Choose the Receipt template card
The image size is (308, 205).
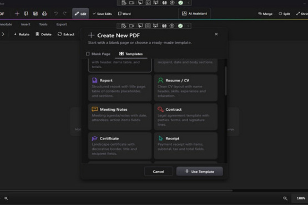point(185,146)
